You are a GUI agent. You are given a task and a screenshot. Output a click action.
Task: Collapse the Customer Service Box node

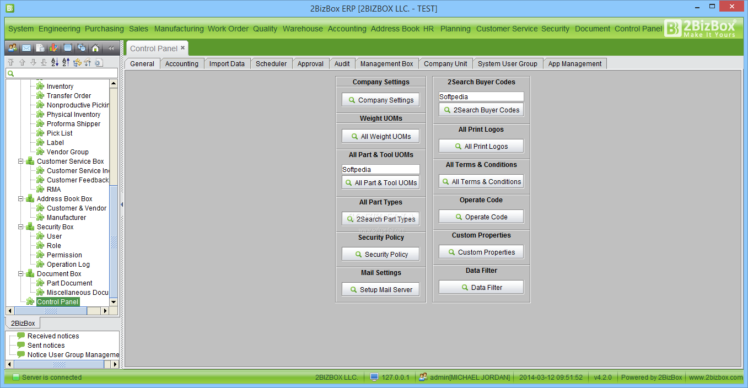[20, 161]
